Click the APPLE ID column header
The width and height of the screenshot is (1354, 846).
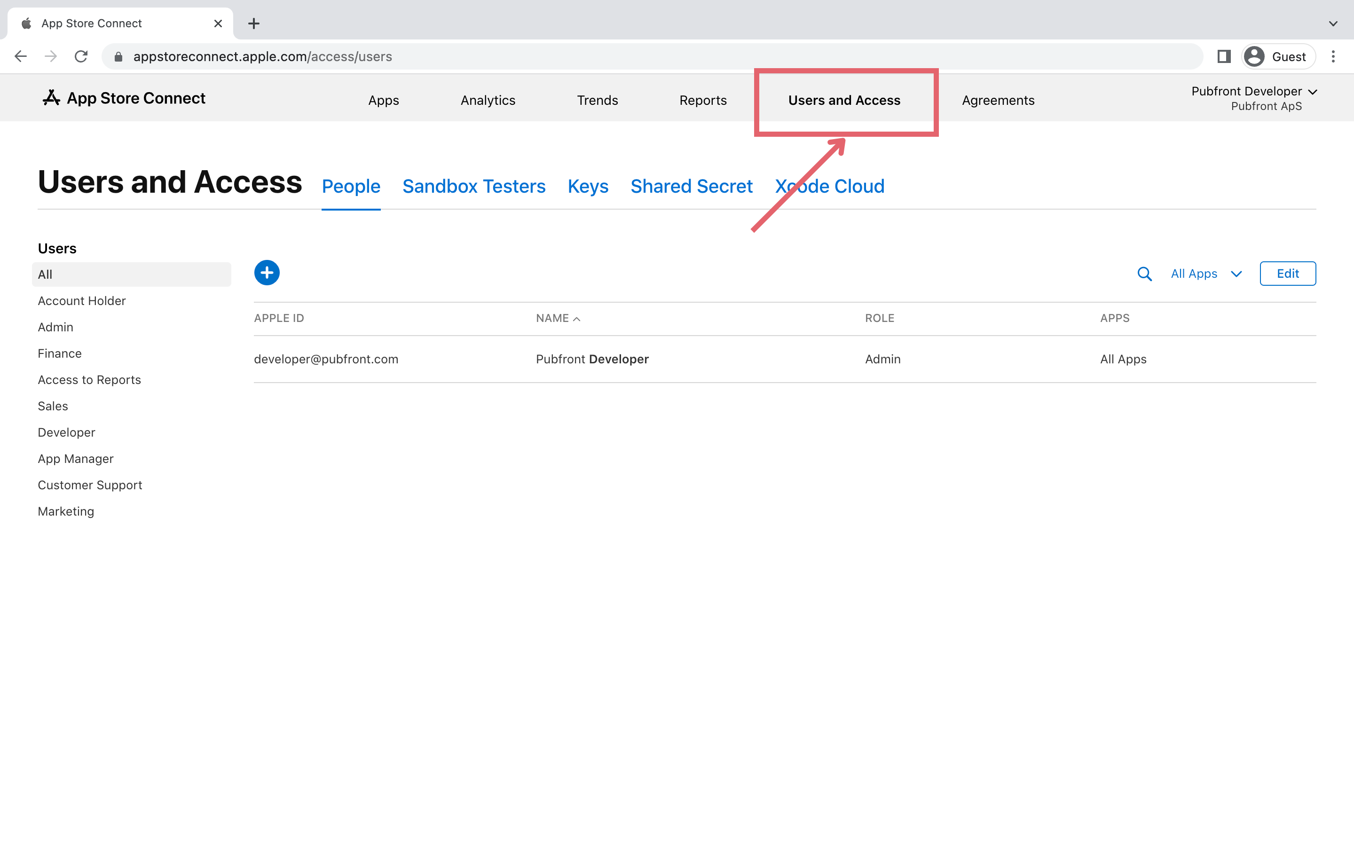(279, 318)
